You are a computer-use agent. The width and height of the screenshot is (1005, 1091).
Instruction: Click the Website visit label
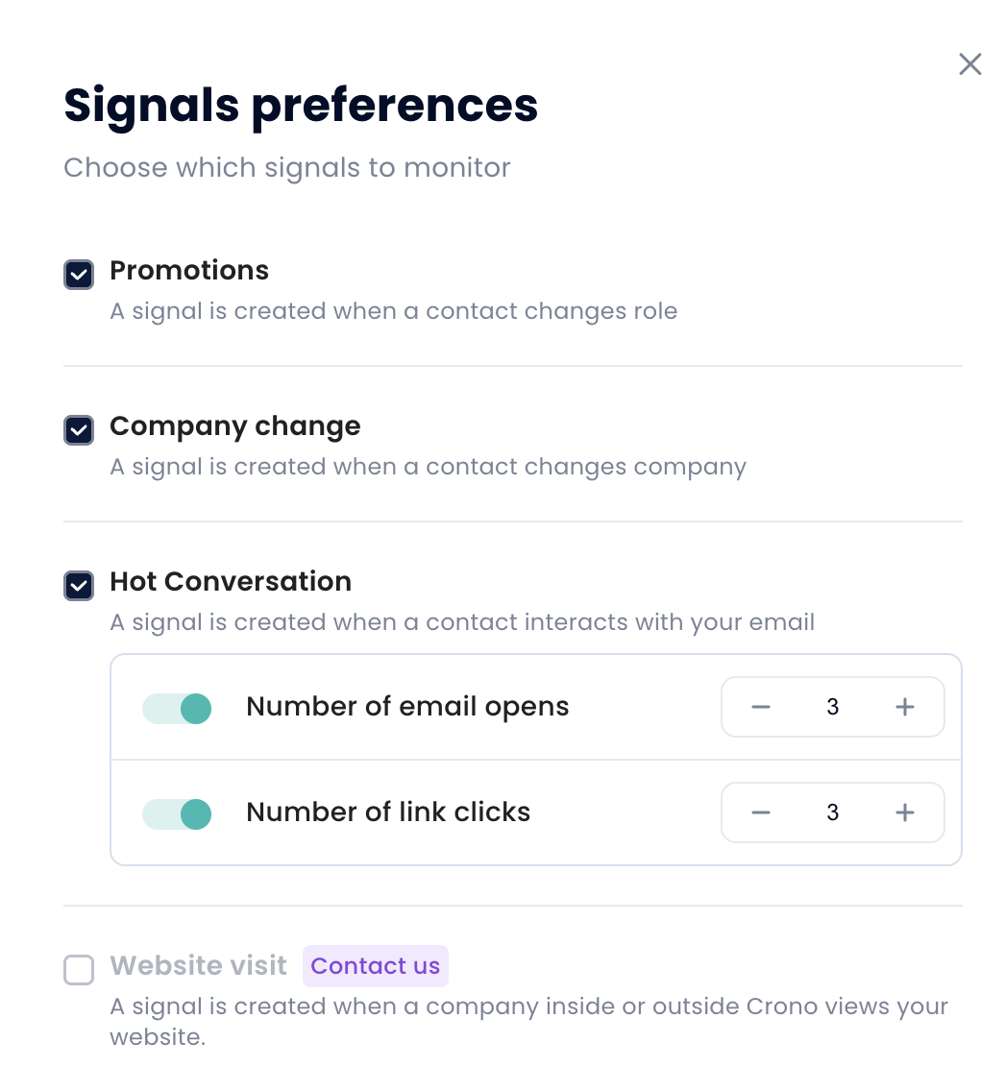tap(199, 966)
